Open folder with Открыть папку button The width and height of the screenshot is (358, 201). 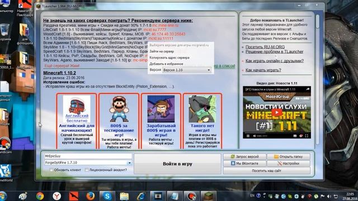click(x=289, y=156)
